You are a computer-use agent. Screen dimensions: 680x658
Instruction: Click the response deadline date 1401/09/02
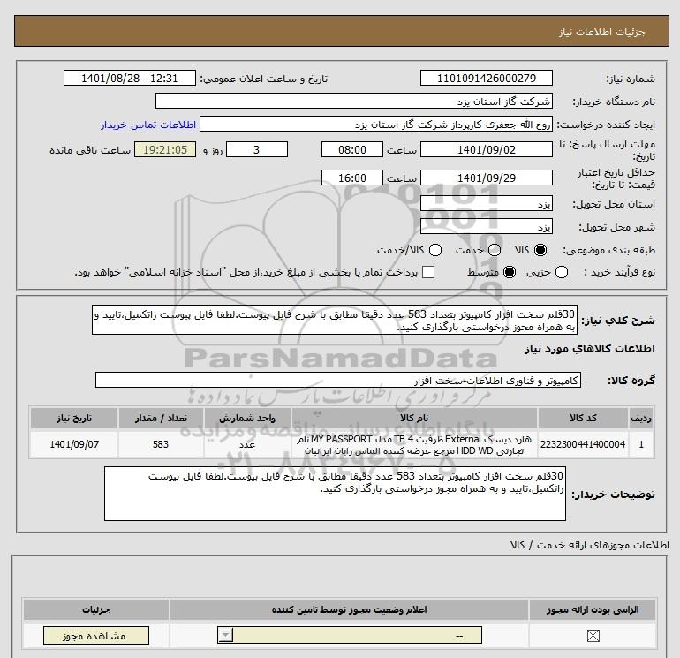(486, 149)
